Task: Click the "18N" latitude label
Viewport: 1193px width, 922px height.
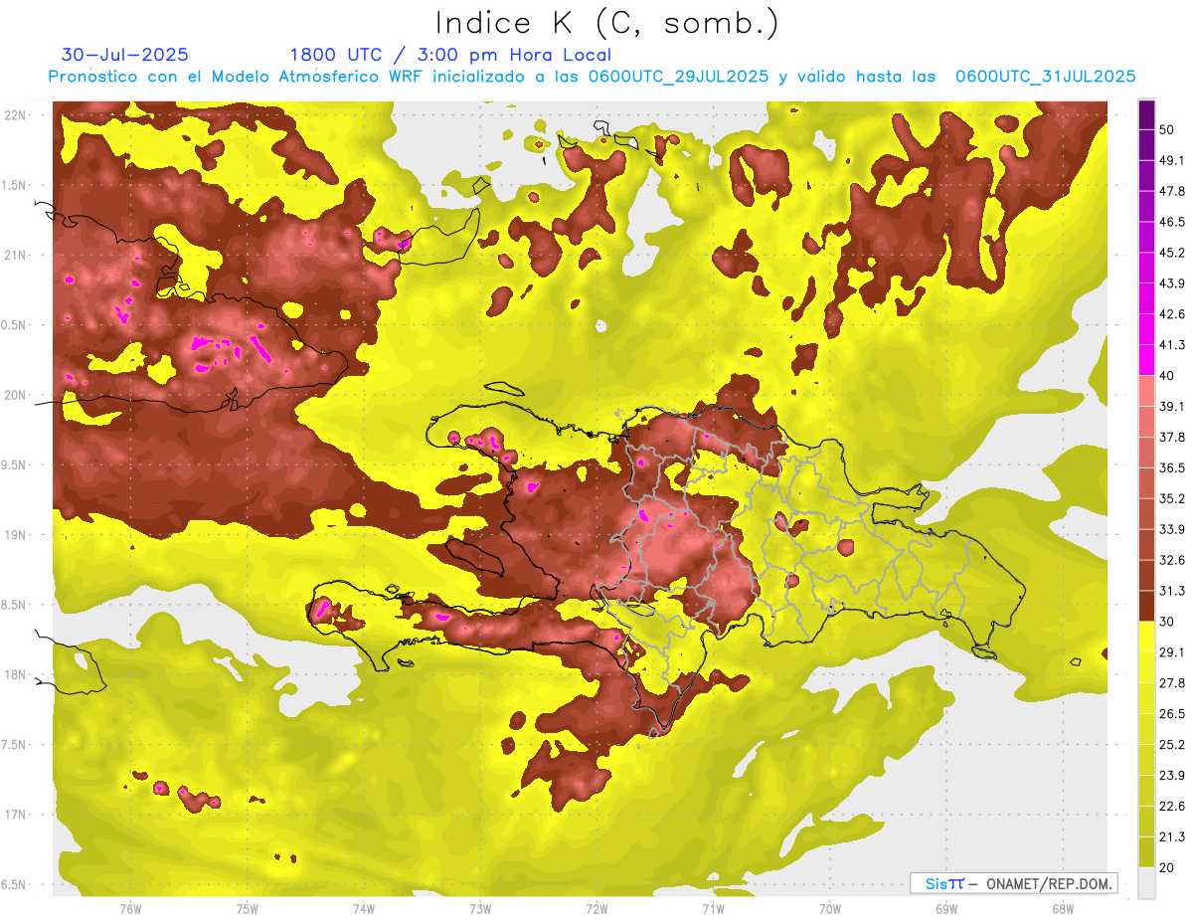Action: click(16, 674)
